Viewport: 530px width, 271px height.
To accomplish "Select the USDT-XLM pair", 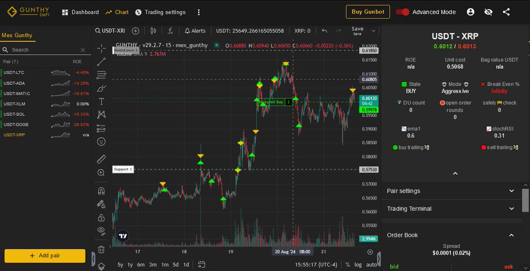I will [x=45, y=104].
